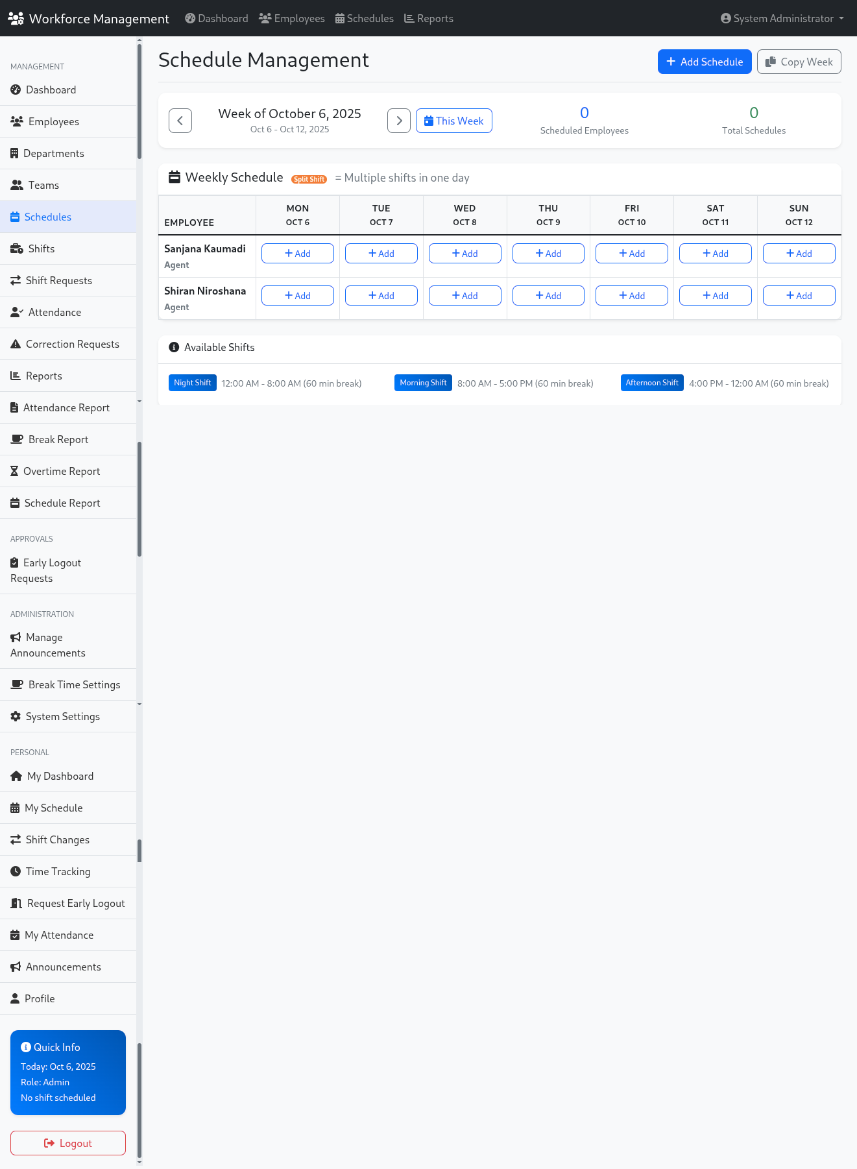
Task: Click the Scheduled Employees count
Action: click(x=585, y=113)
